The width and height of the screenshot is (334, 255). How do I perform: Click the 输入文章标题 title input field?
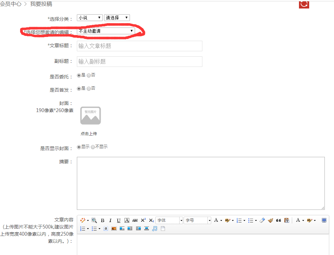(139, 46)
